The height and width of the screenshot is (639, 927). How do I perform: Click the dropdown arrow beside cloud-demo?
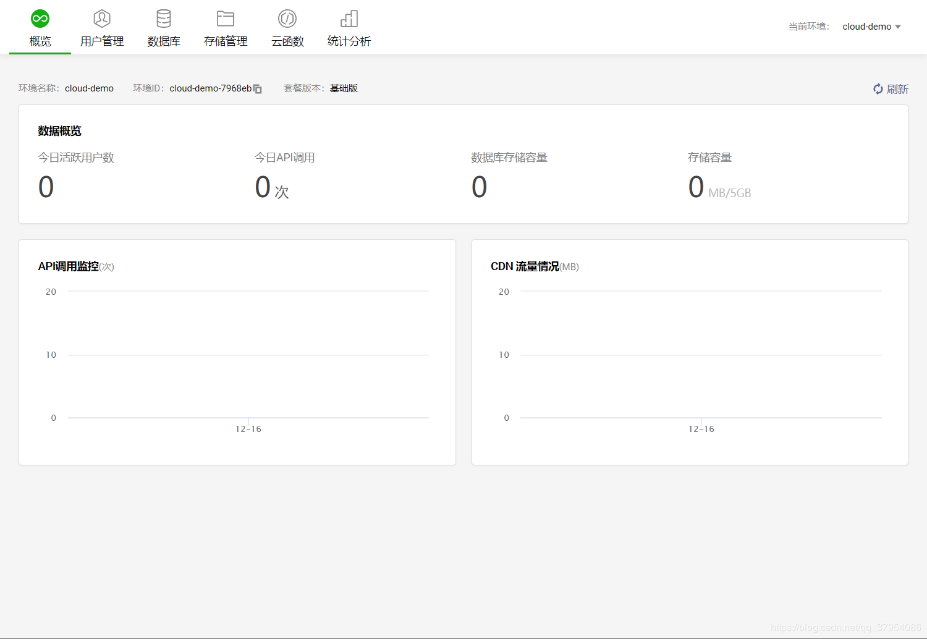click(x=898, y=27)
